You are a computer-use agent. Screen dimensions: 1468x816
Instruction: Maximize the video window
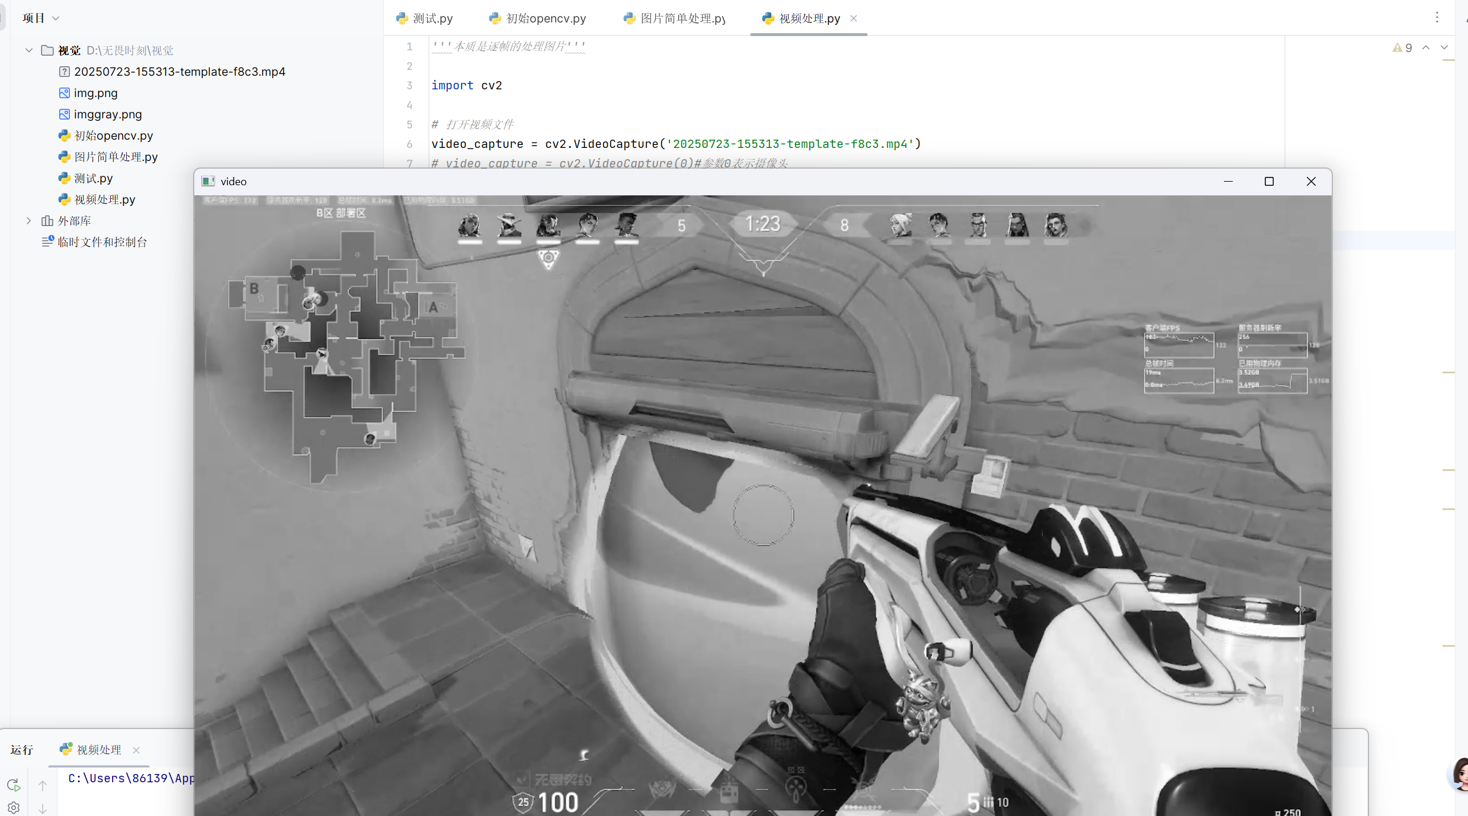pyautogui.click(x=1269, y=182)
